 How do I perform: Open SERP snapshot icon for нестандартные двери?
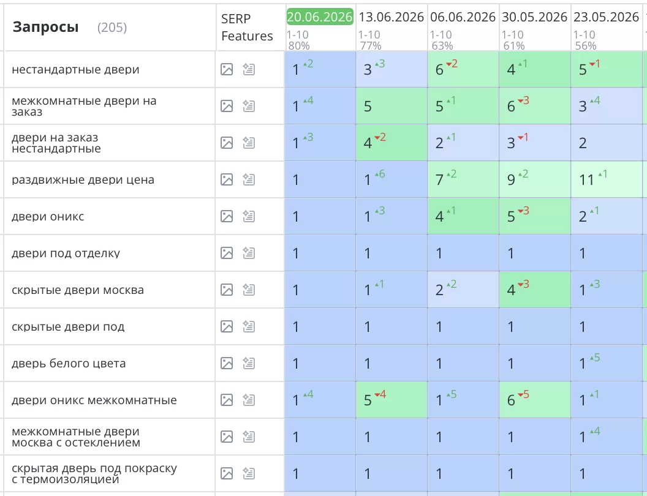(248, 69)
